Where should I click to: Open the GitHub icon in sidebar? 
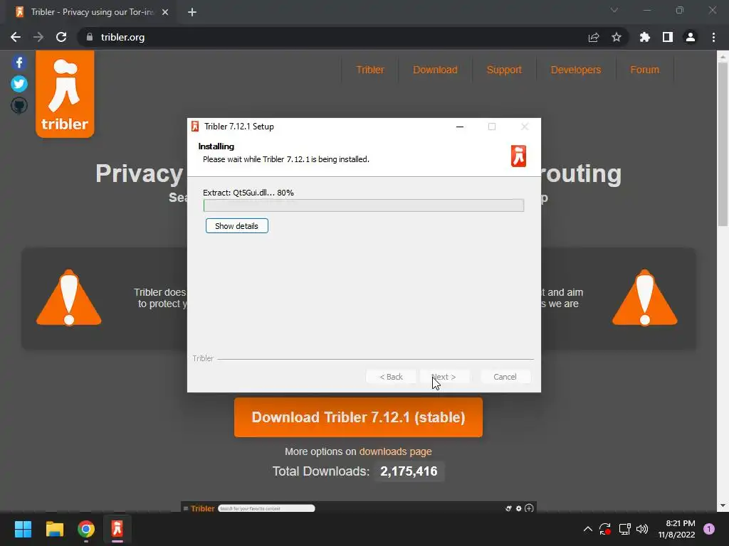[19, 105]
